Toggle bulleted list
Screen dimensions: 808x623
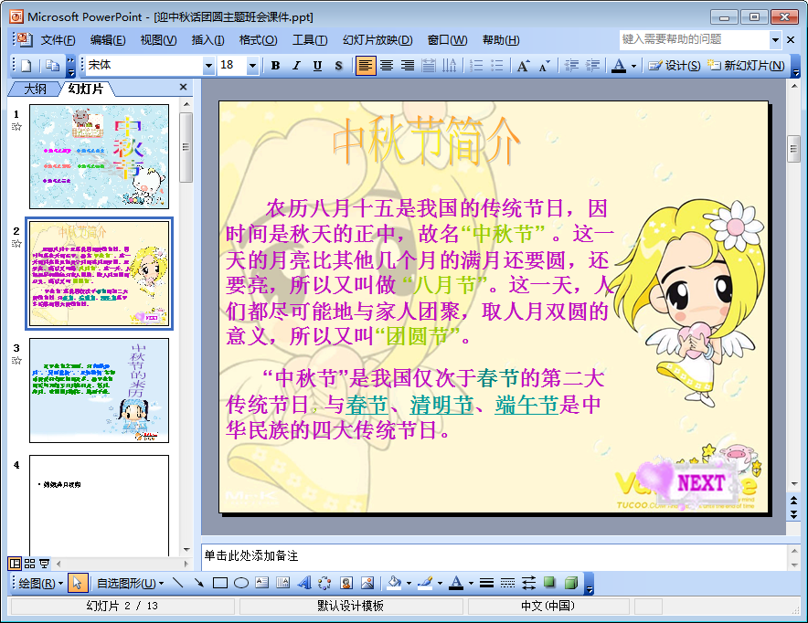(x=497, y=66)
